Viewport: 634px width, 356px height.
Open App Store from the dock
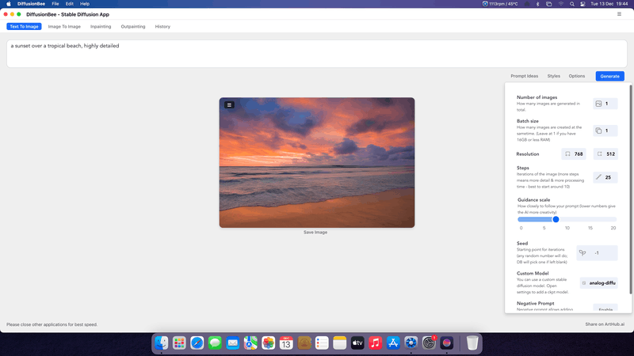pos(393,343)
